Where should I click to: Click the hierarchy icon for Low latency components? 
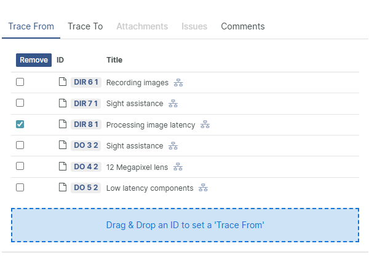tap(203, 188)
